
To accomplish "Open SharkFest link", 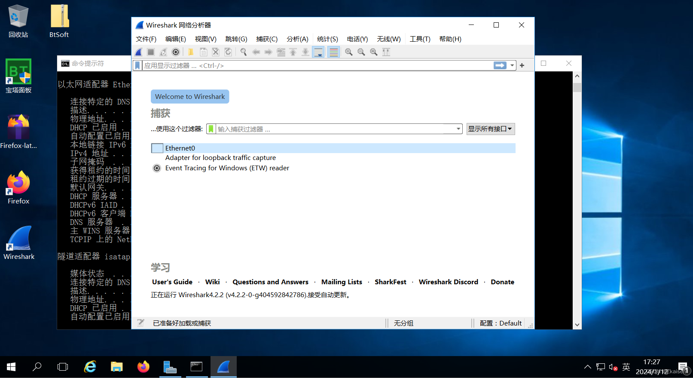I will [391, 282].
